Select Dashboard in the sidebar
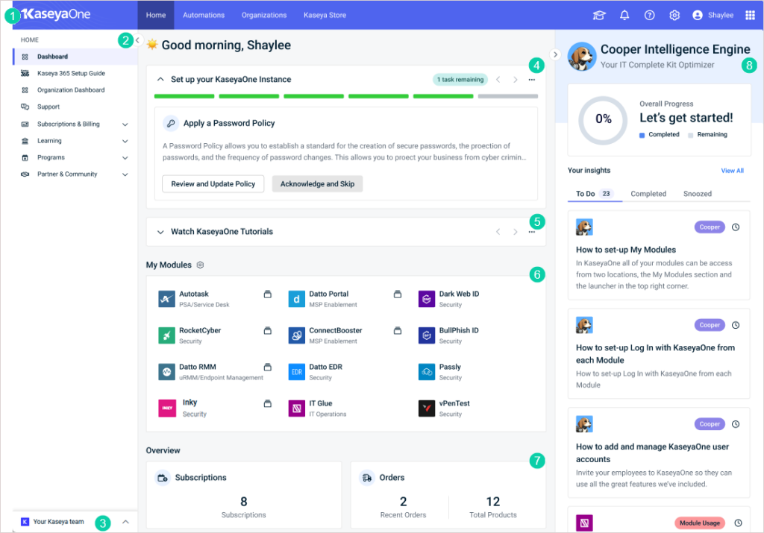764x533 pixels. 75,57
